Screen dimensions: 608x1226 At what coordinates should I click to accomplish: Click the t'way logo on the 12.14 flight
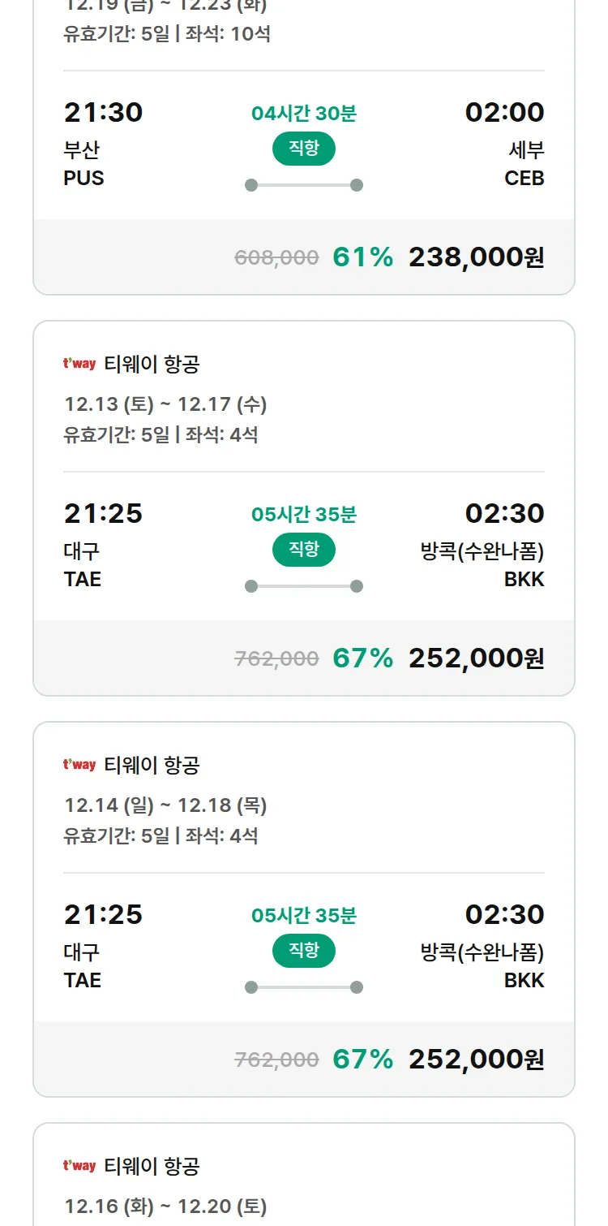79,765
